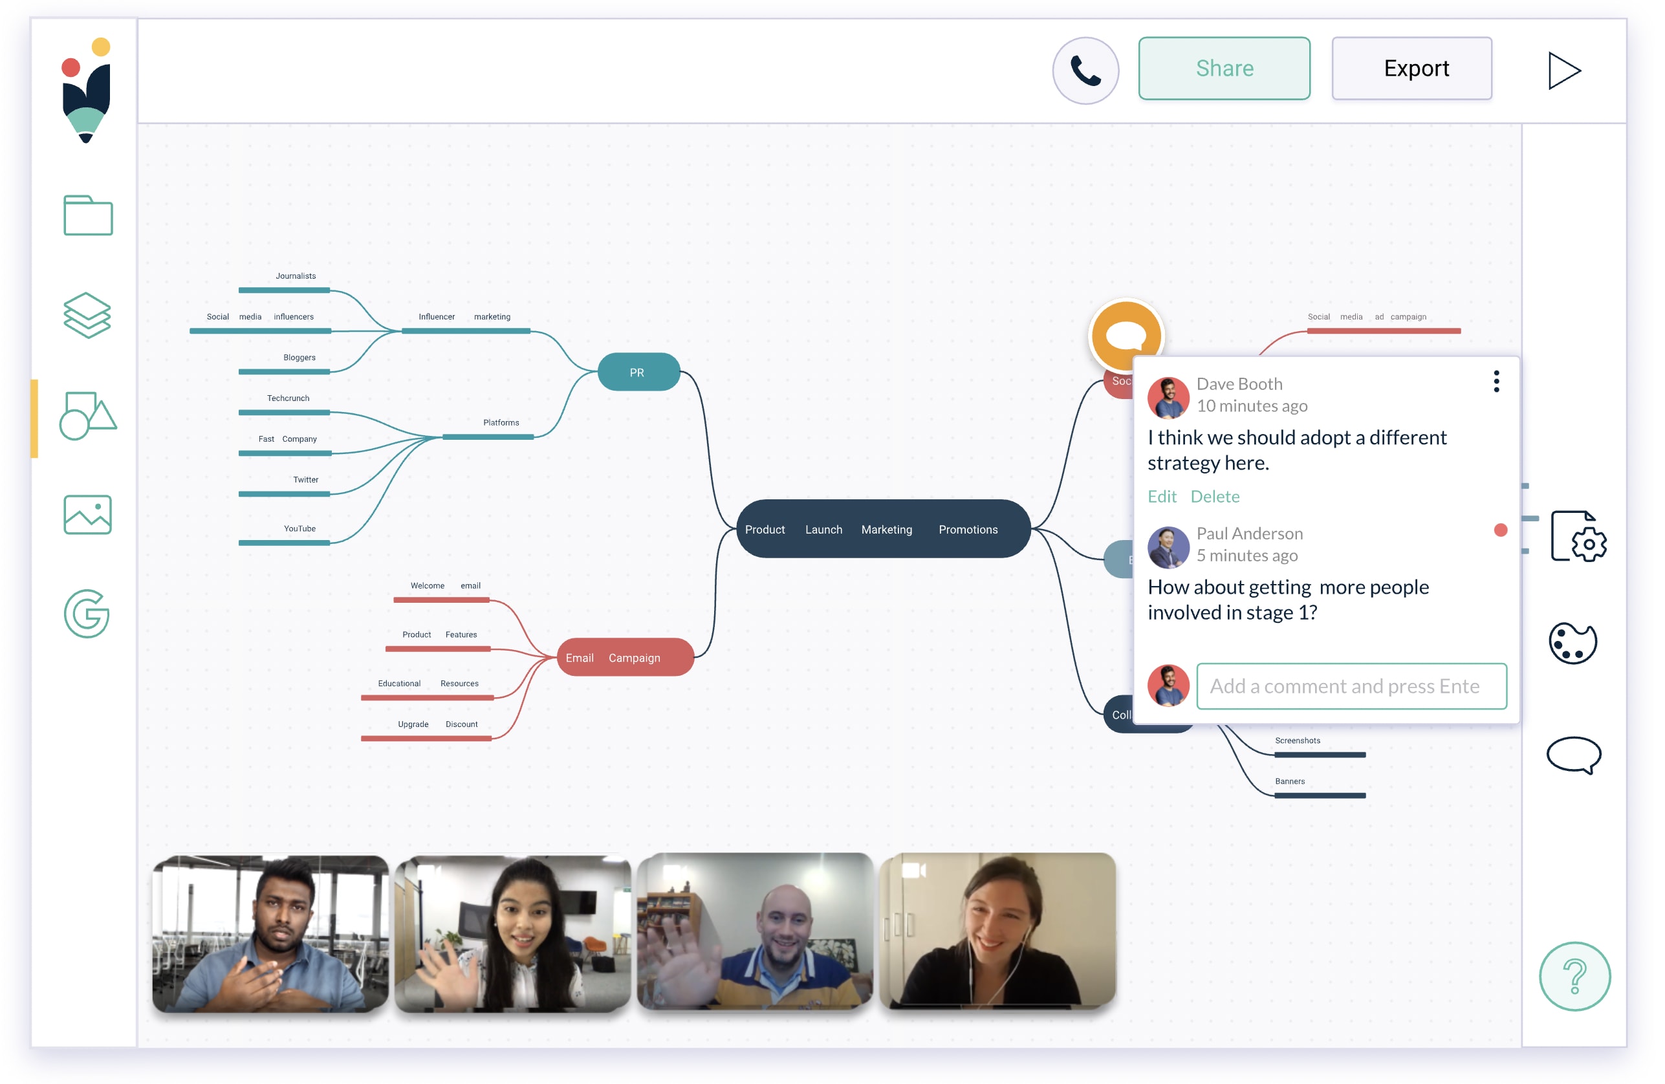Select the Product Launch Marketing Promotions node
The height and width of the screenshot is (1084, 1665).
coord(883,528)
